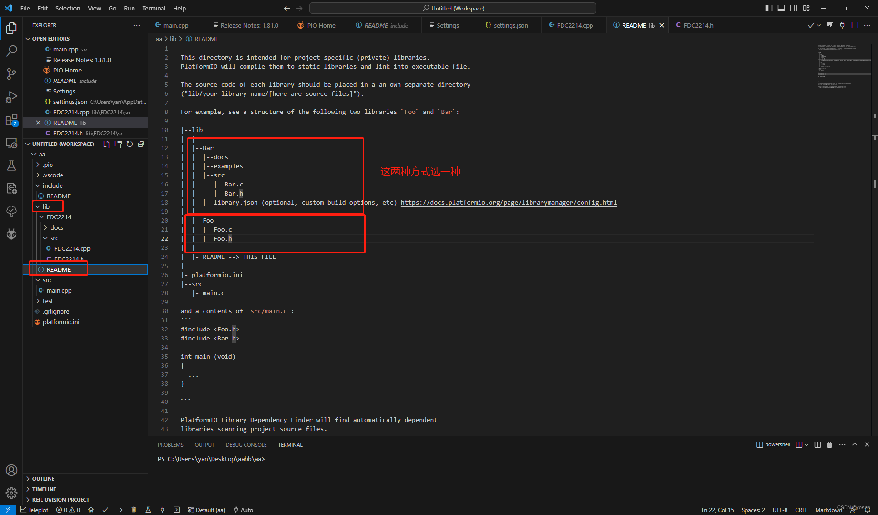Open the Accounts menu in the activity bar
This screenshot has height=515, width=878.
tap(11, 470)
